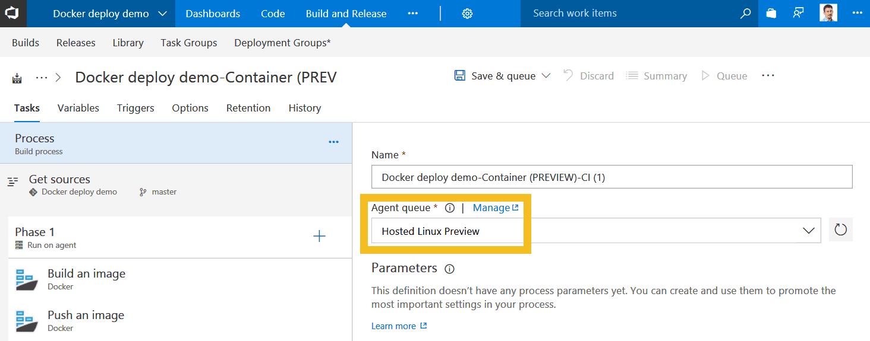Select the Process build process item
Image resolution: width=870 pixels, height=341 pixels.
coord(176,143)
